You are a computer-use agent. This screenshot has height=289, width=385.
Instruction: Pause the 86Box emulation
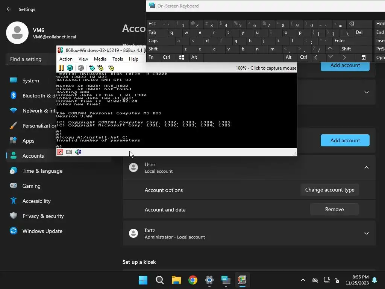pyautogui.click(x=61, y=68)
